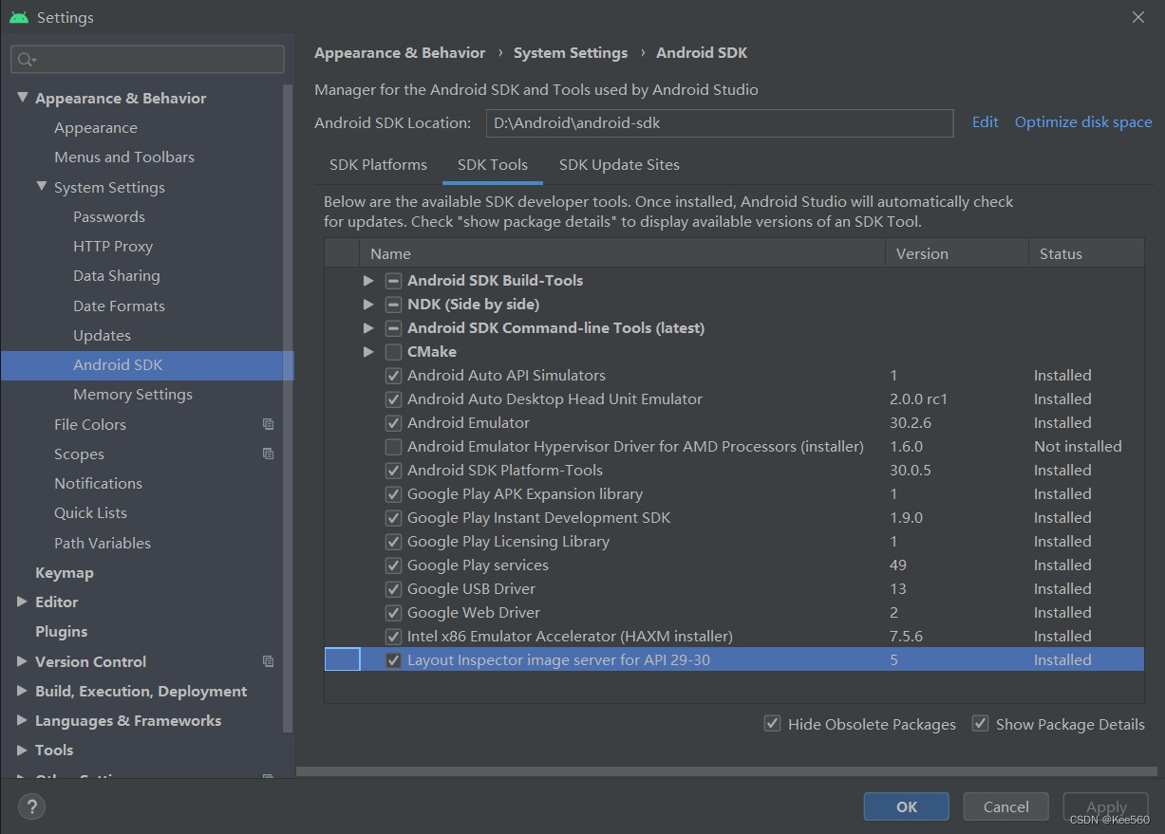Collapse Appearance & Behavior tree node

pos(22,98)
